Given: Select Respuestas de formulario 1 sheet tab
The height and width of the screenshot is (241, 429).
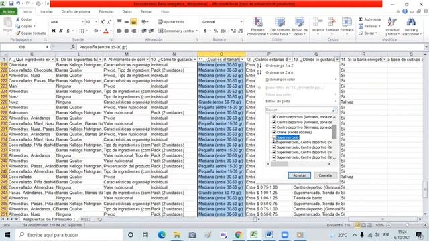Looking at the screenshot, I should 49,219.
